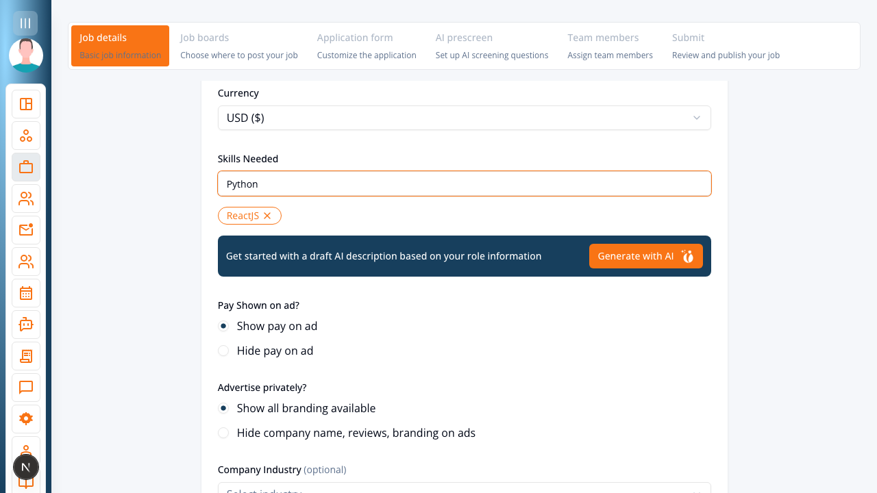Remove the ReactJS skill tag with X

point(267,216)
